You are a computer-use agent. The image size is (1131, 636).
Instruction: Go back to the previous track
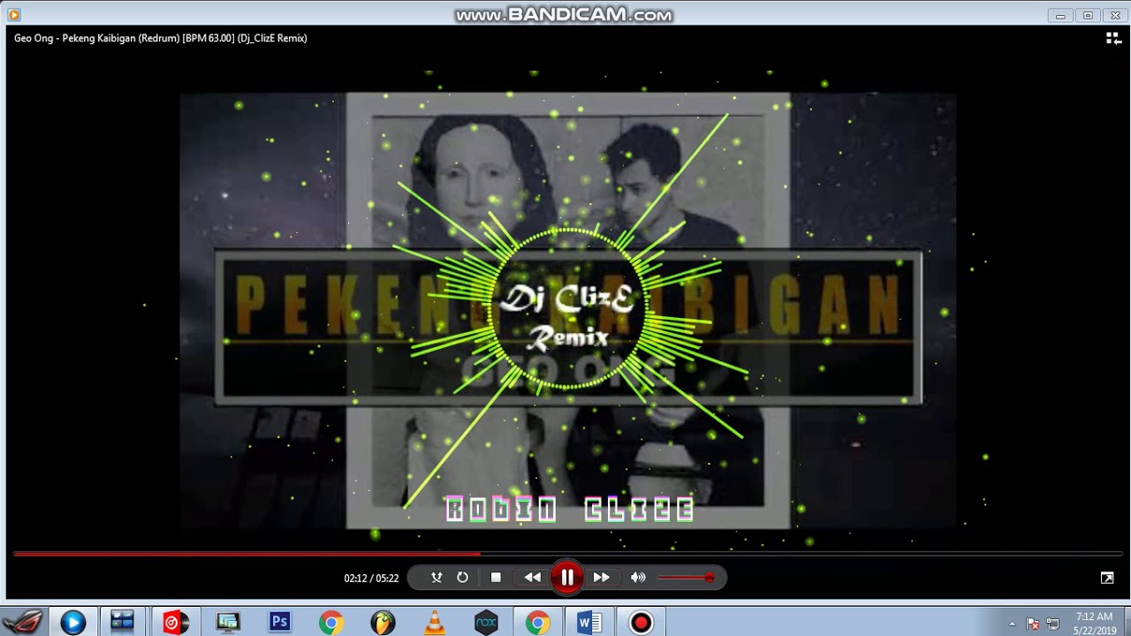tap(532, 578)
